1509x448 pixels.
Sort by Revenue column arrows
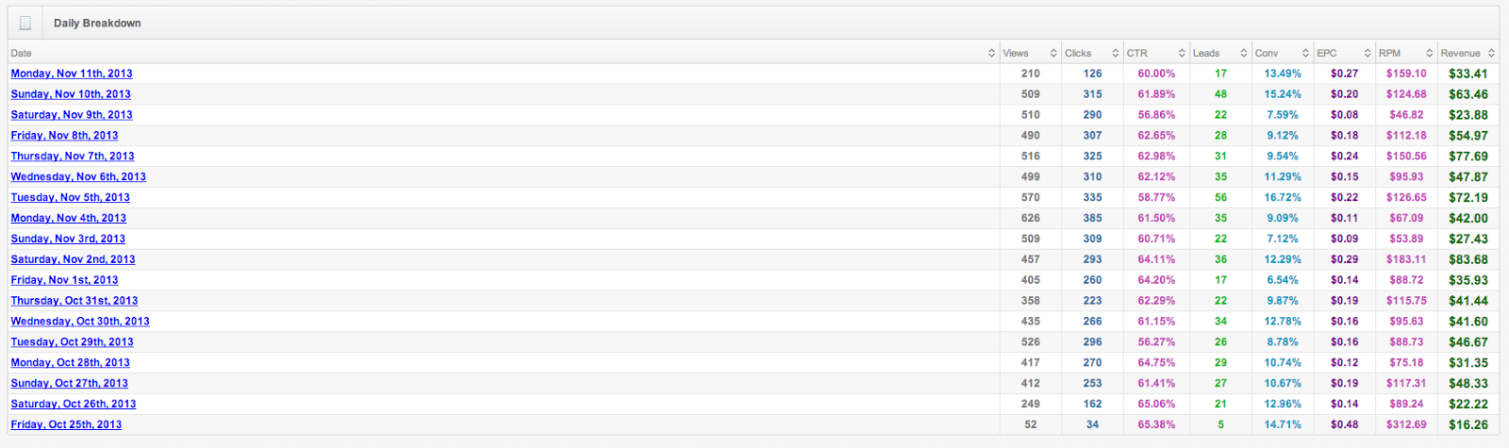click(x=1491, y=53)
